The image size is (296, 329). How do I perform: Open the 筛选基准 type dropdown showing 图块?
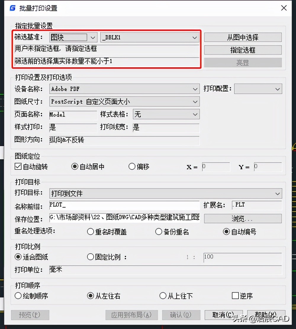(93, 37)
